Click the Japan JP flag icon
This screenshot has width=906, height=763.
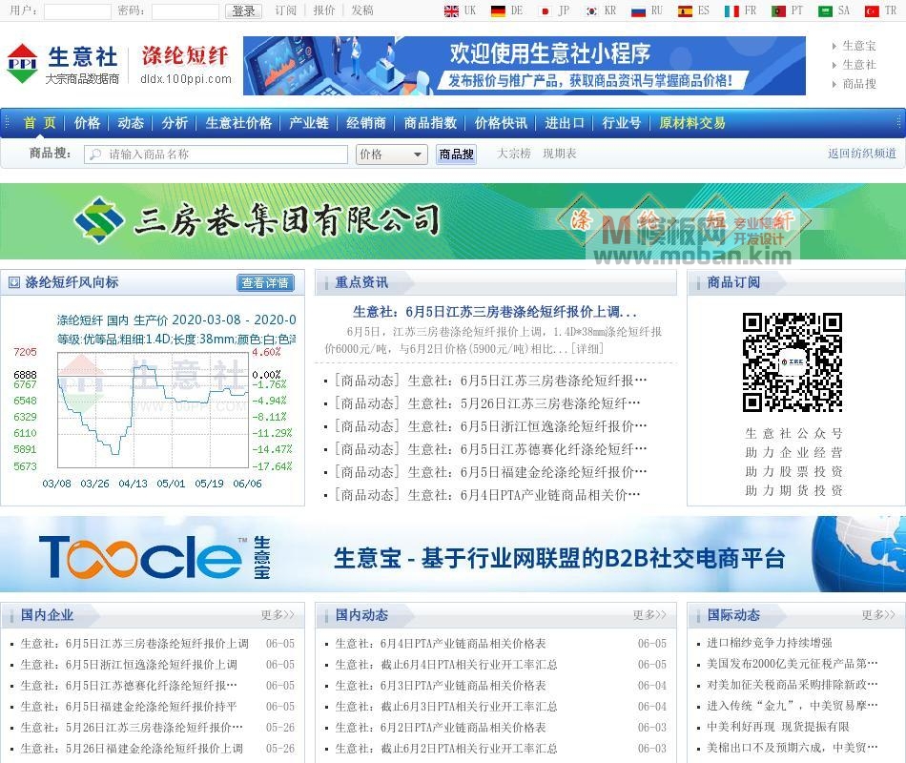[x=545, y=11]
